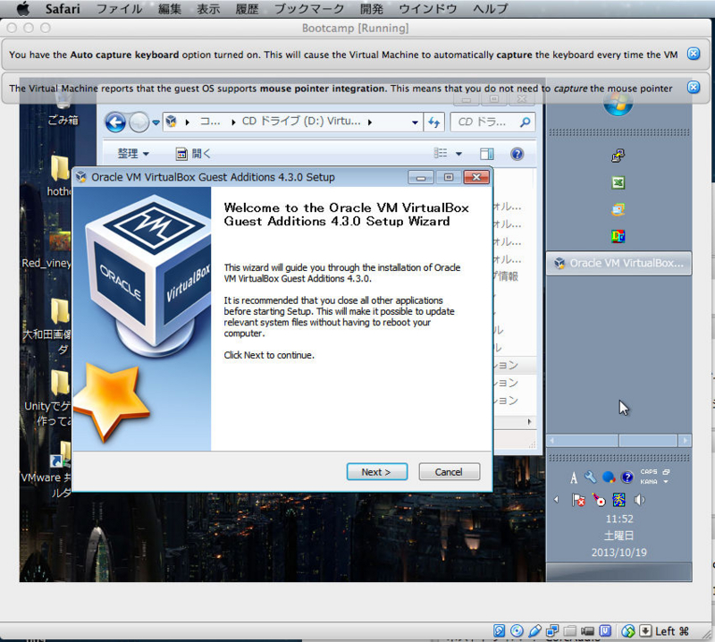Show hidden tray icons arrow
This screenshot has height=642, width=715.
coord(556,500)
